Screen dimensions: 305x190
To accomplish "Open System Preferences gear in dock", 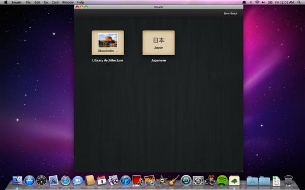I will click(198, 181).
